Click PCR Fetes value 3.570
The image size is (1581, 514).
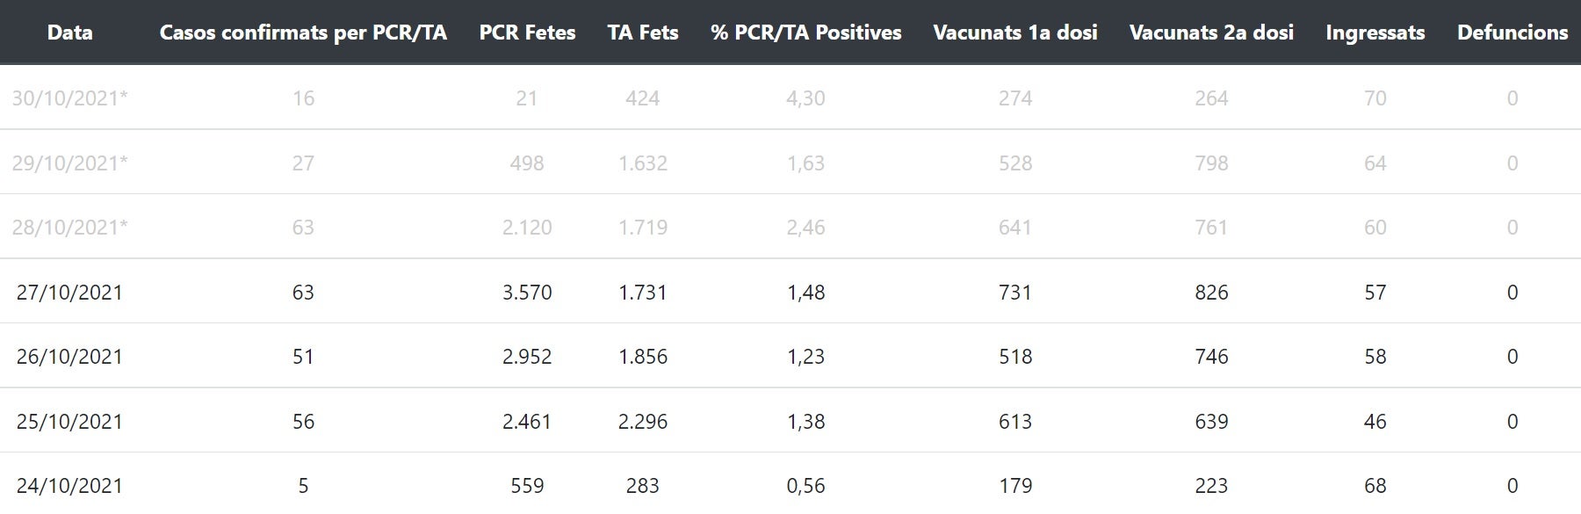pyautogui.click(x=527, y=293)
